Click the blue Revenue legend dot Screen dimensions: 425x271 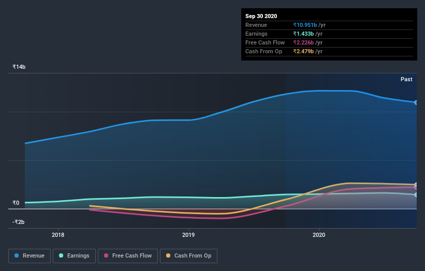tap(17, 255)
